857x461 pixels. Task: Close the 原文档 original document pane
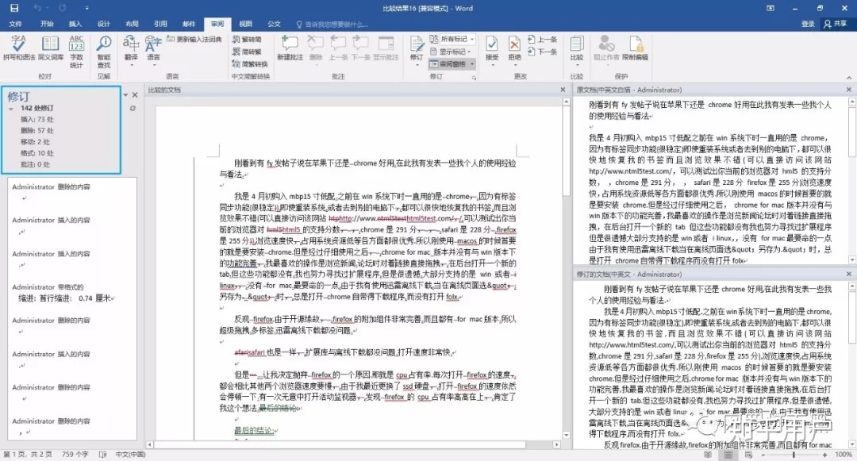click(849, 90)
